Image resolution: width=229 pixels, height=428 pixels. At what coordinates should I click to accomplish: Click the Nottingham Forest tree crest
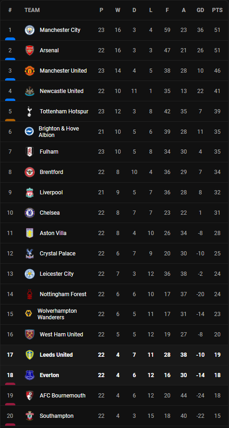30,294
